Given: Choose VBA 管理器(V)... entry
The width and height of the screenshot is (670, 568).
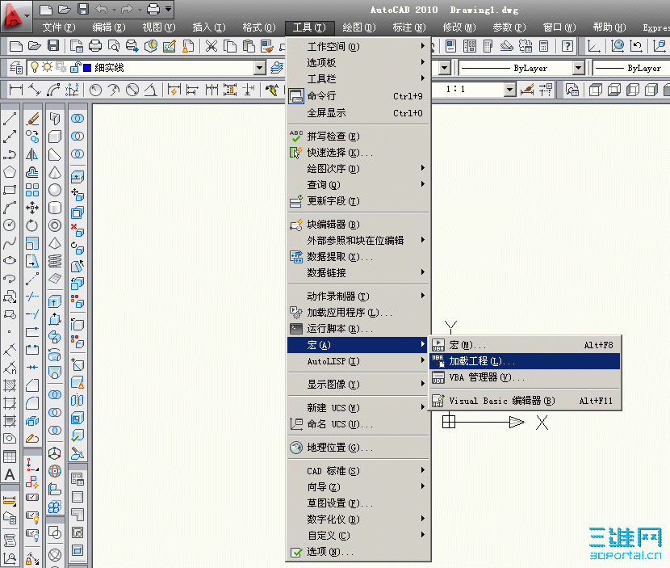Looking at the screenshot, I should coord(525,377).
